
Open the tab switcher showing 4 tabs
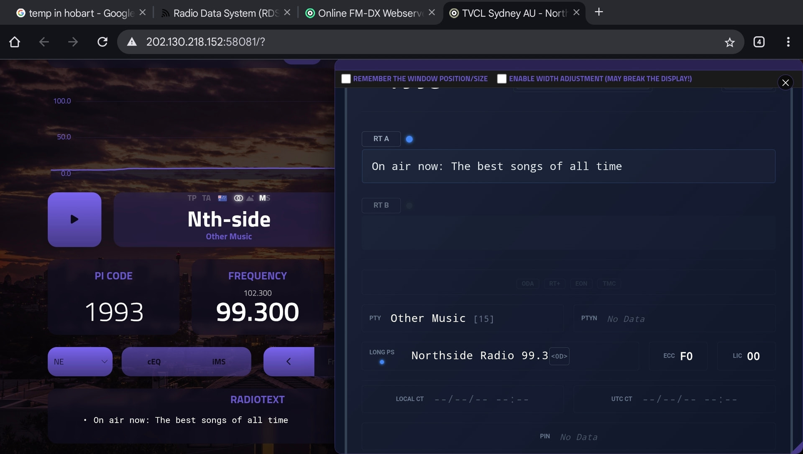tap(759, 42)
